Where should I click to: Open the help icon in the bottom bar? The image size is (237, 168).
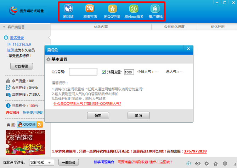point(188,163)
